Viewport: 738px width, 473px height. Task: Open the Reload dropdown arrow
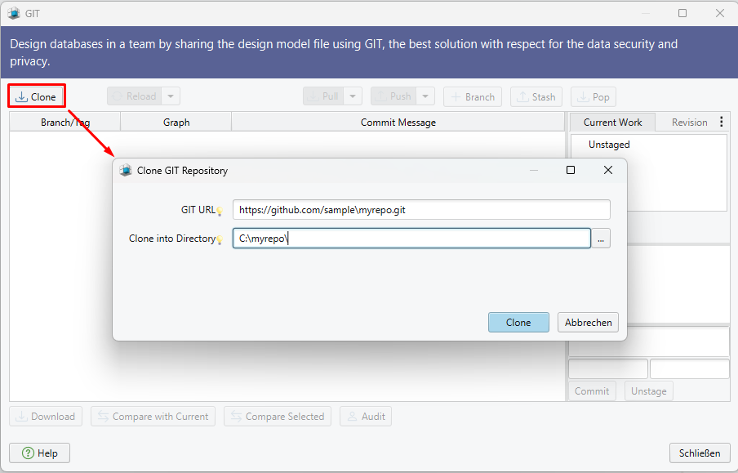(x=171, y=96)
